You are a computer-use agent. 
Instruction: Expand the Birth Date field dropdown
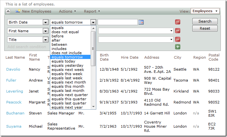click(x=45, y=22)
